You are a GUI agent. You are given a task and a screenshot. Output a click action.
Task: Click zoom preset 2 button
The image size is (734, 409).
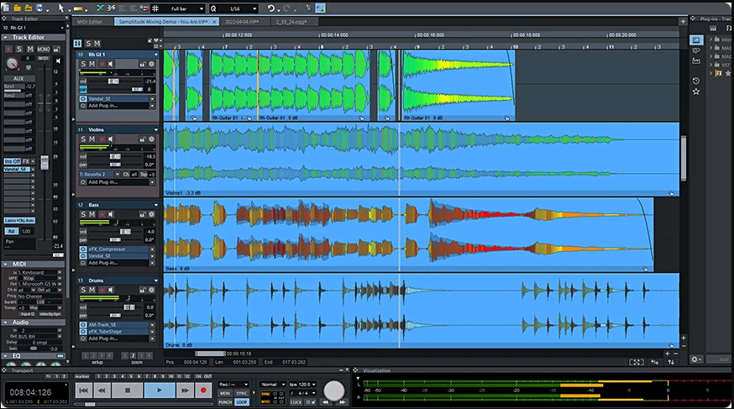click(133, 355)
